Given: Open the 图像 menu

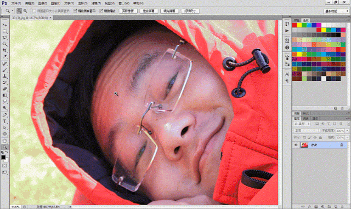Looking at the screenshot, I should (43, 3).
